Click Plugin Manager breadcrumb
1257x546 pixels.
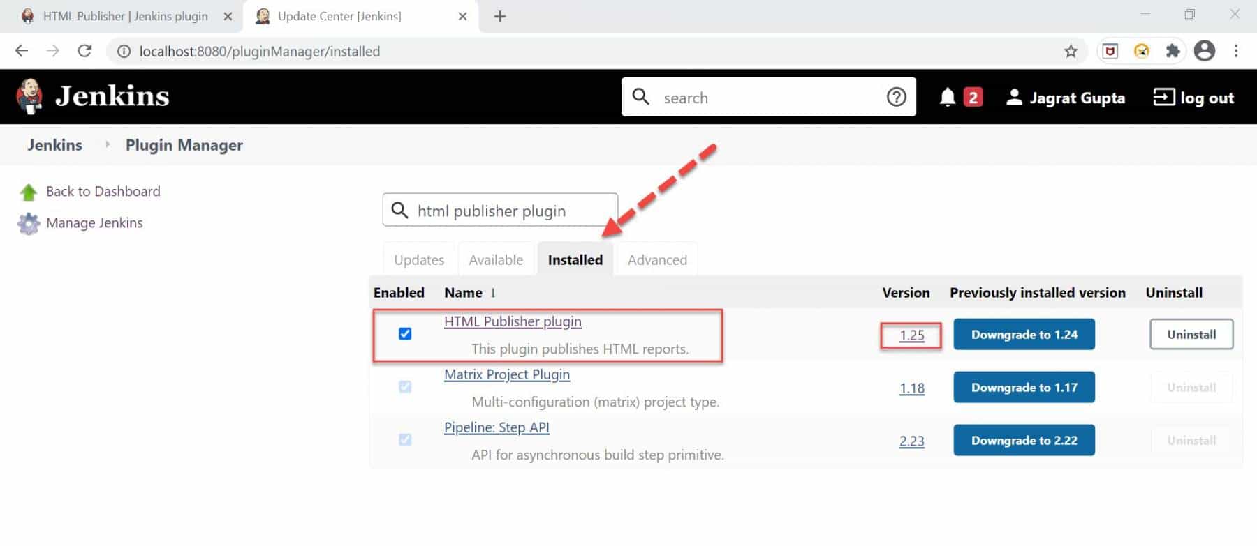tap(184, 145)
